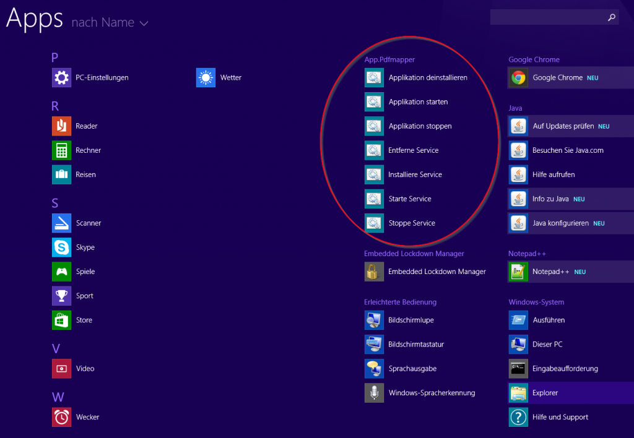The width and height of the screenshot is (634, 438).
Task: Launch the Scanner app icon
Action: [x=61, y=223]
